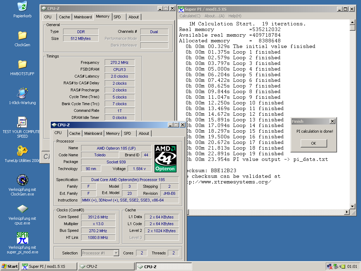Click the Toledo code name field
The width and height of the screenshot is (361, 271).
tap(100, 155)
